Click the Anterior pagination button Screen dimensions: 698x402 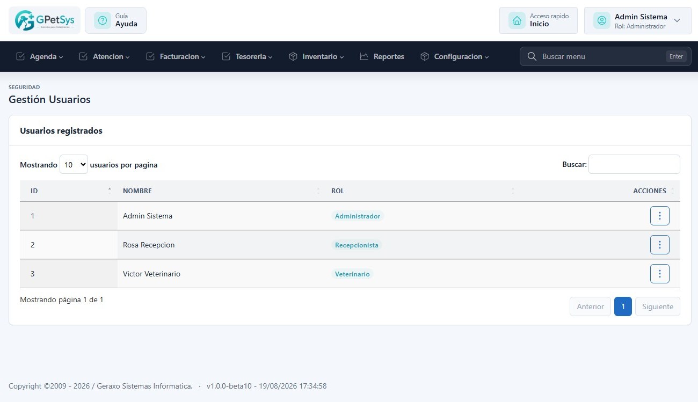590,306
